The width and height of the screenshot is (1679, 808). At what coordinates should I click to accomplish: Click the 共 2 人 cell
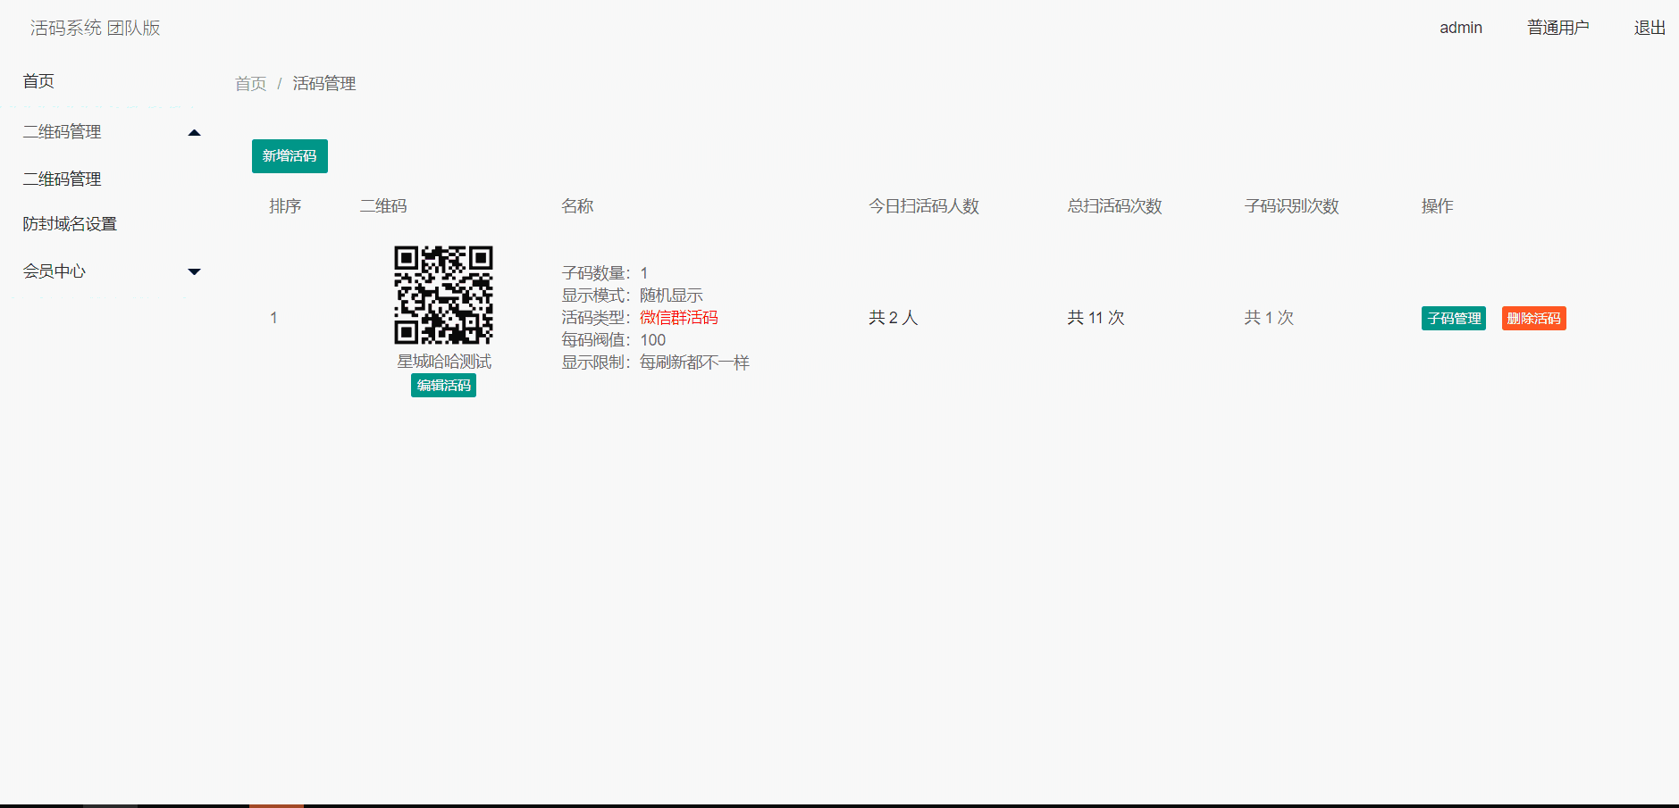894,318
